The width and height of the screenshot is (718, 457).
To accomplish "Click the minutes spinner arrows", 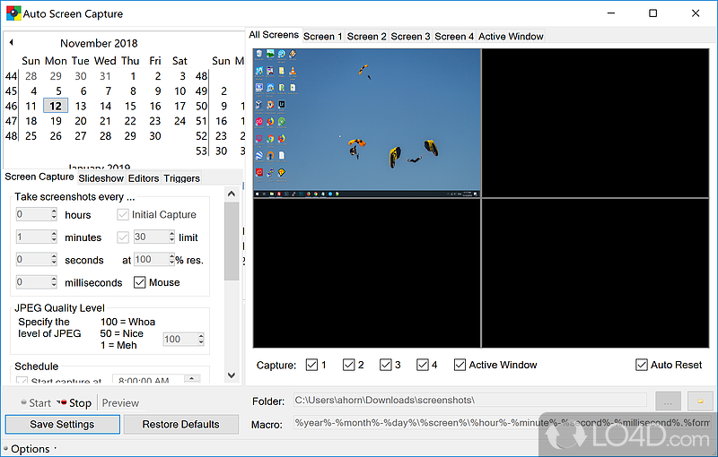I will 54,237.
